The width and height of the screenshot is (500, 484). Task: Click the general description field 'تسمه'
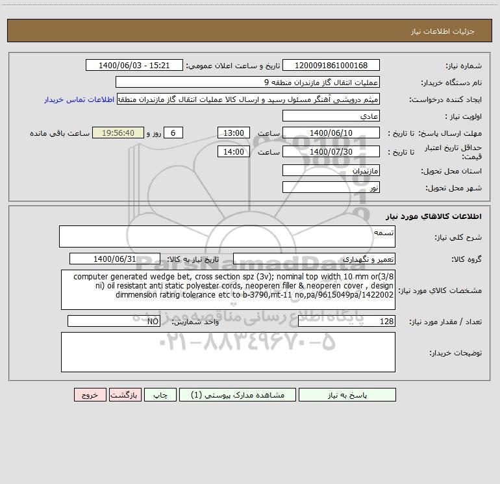click(x=227, y=236)
